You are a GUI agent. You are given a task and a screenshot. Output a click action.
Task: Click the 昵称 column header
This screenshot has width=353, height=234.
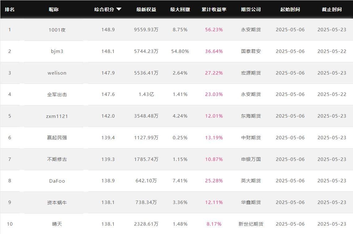coord(54,10)
